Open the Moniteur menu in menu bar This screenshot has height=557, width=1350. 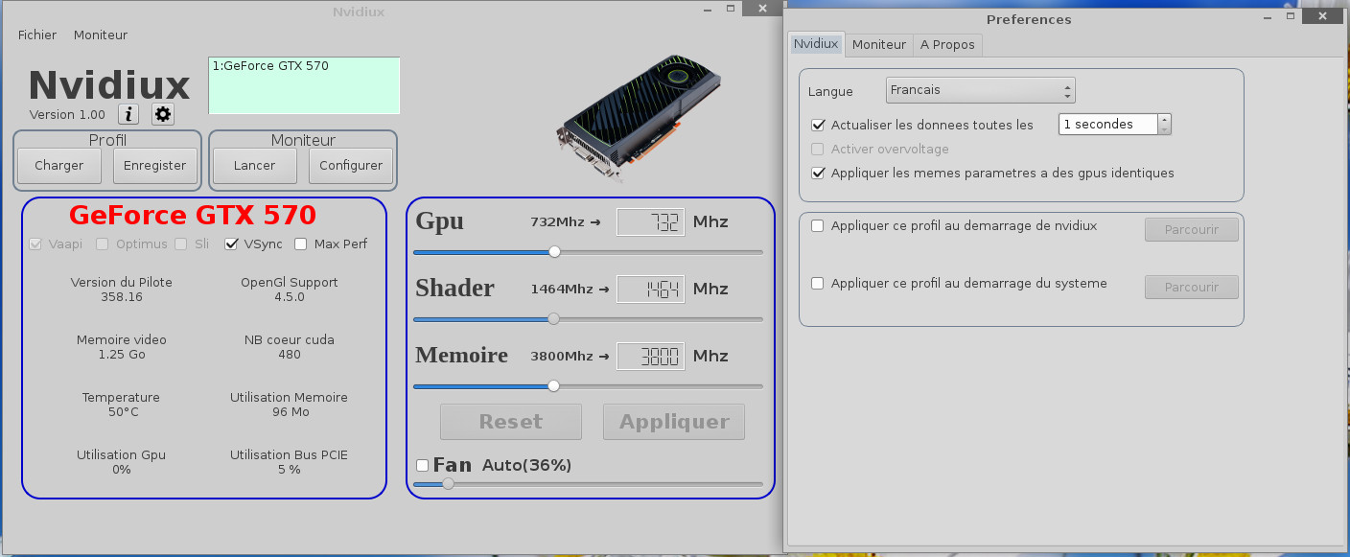tap(101, 35)
